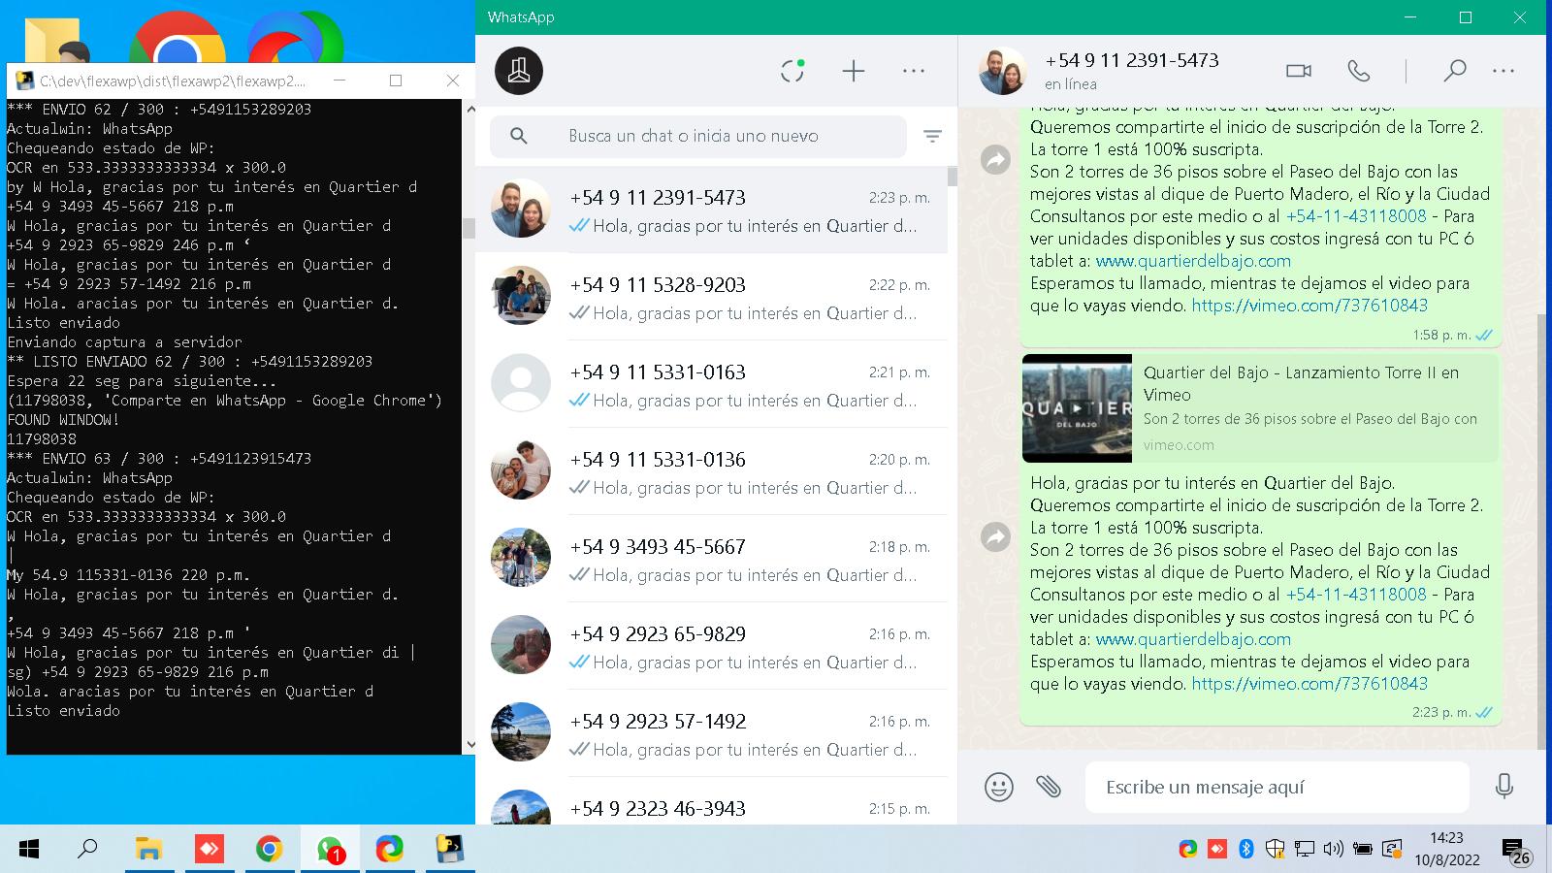This screenshot has width=1552, height=873.
Task: Play the Quartier del Bajo Vimeo preview thumbnail
Action: tap(1077, 408)
